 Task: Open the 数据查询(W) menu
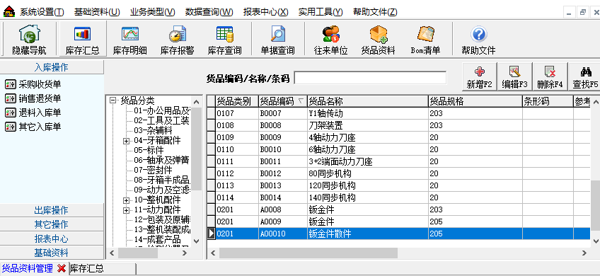point(209,12)
